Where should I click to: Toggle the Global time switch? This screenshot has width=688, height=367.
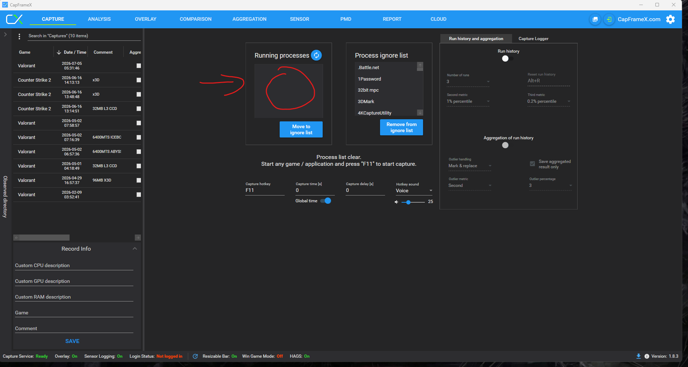(x=326, y=201)
